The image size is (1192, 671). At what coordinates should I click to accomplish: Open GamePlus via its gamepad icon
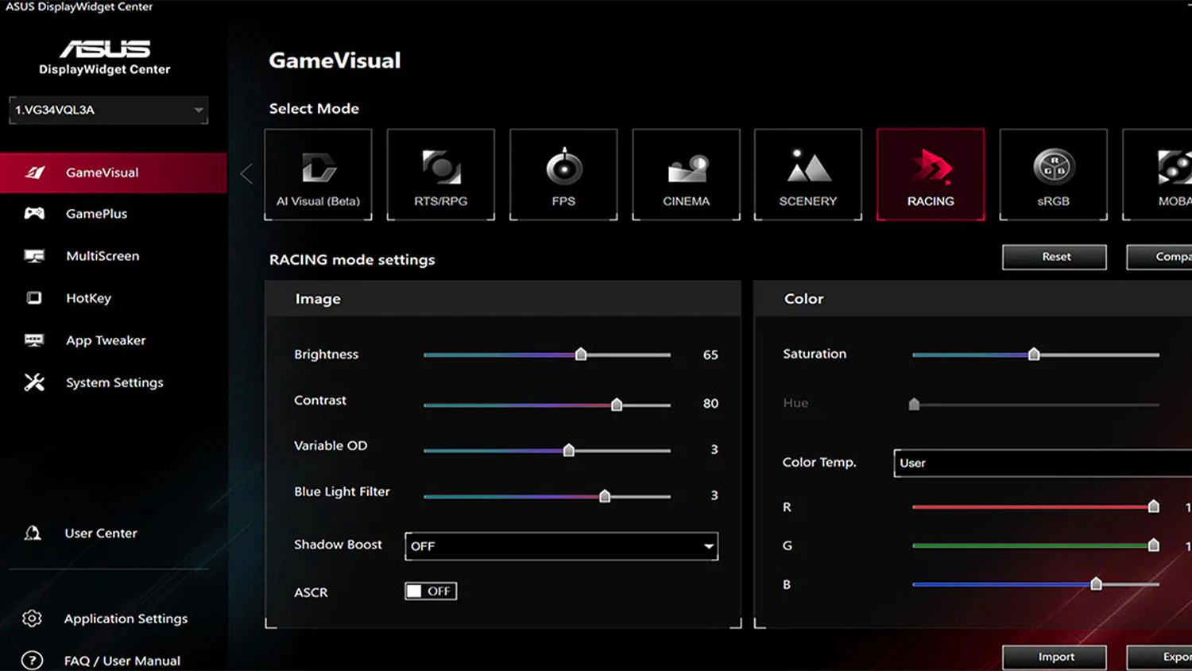click(x=34, y=213)
